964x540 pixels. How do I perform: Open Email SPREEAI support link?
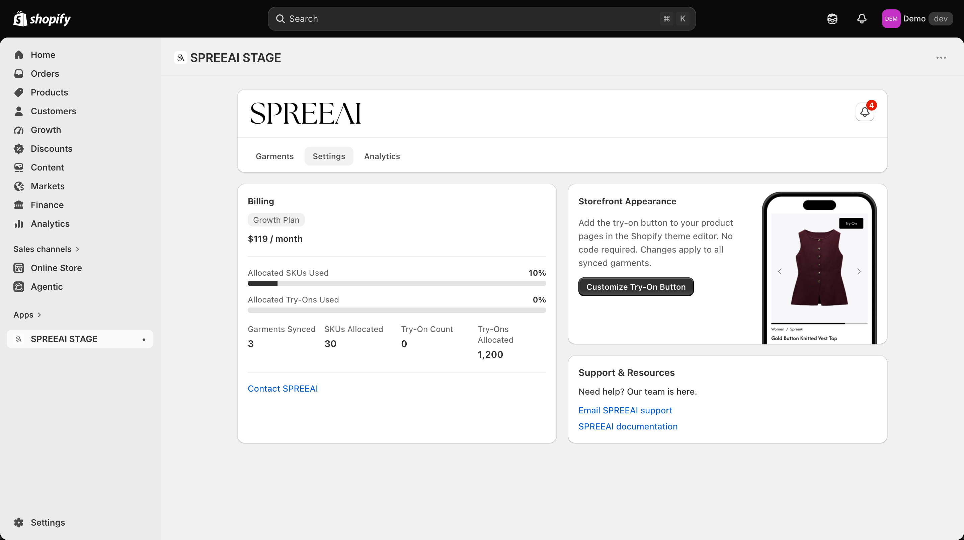click(x=625, y=410)
